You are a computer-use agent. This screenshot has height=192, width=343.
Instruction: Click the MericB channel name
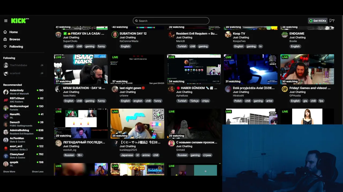click(180, 41)
